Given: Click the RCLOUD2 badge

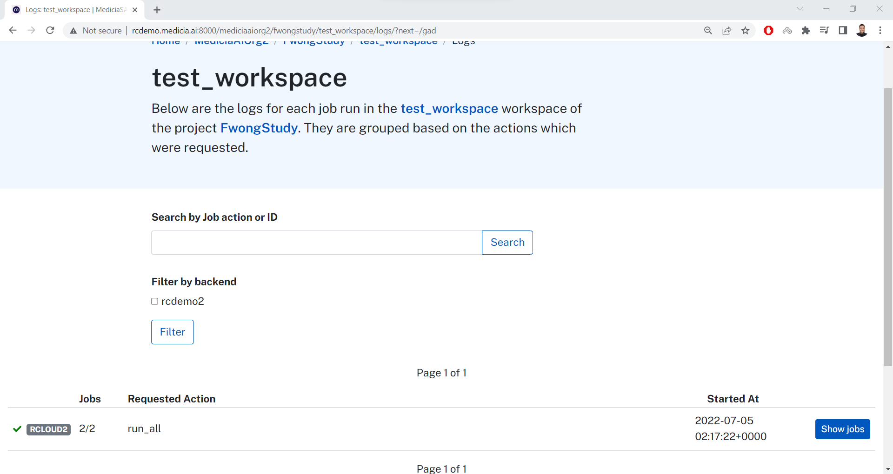Looking at the screenshot, I should click(48, 429).
